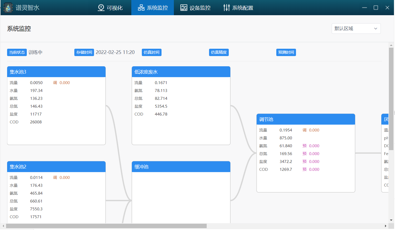This screenshot has width=395, height=230.
Task: Click the 可视化 tab icon
Action: point(101,8)
